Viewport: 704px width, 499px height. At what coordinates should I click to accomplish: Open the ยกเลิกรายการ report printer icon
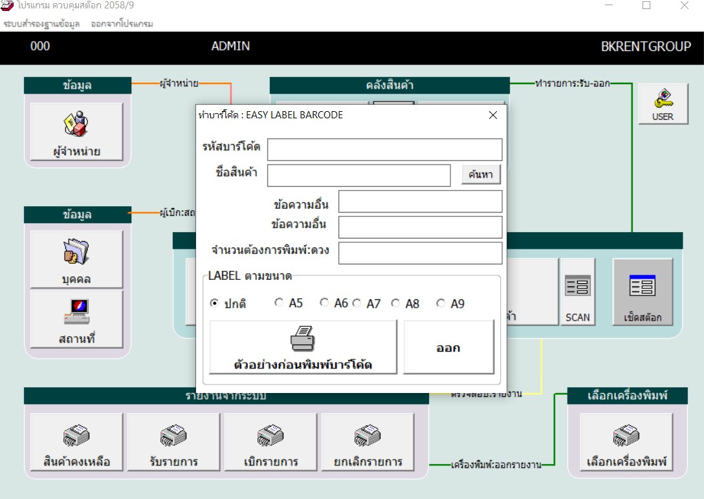coord(368,442)
